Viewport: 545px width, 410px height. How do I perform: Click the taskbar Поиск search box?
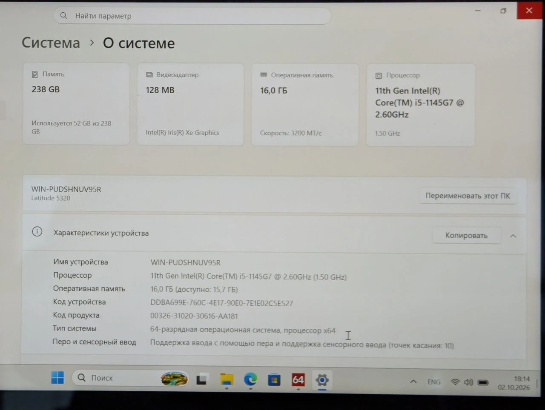pos(130,378)
